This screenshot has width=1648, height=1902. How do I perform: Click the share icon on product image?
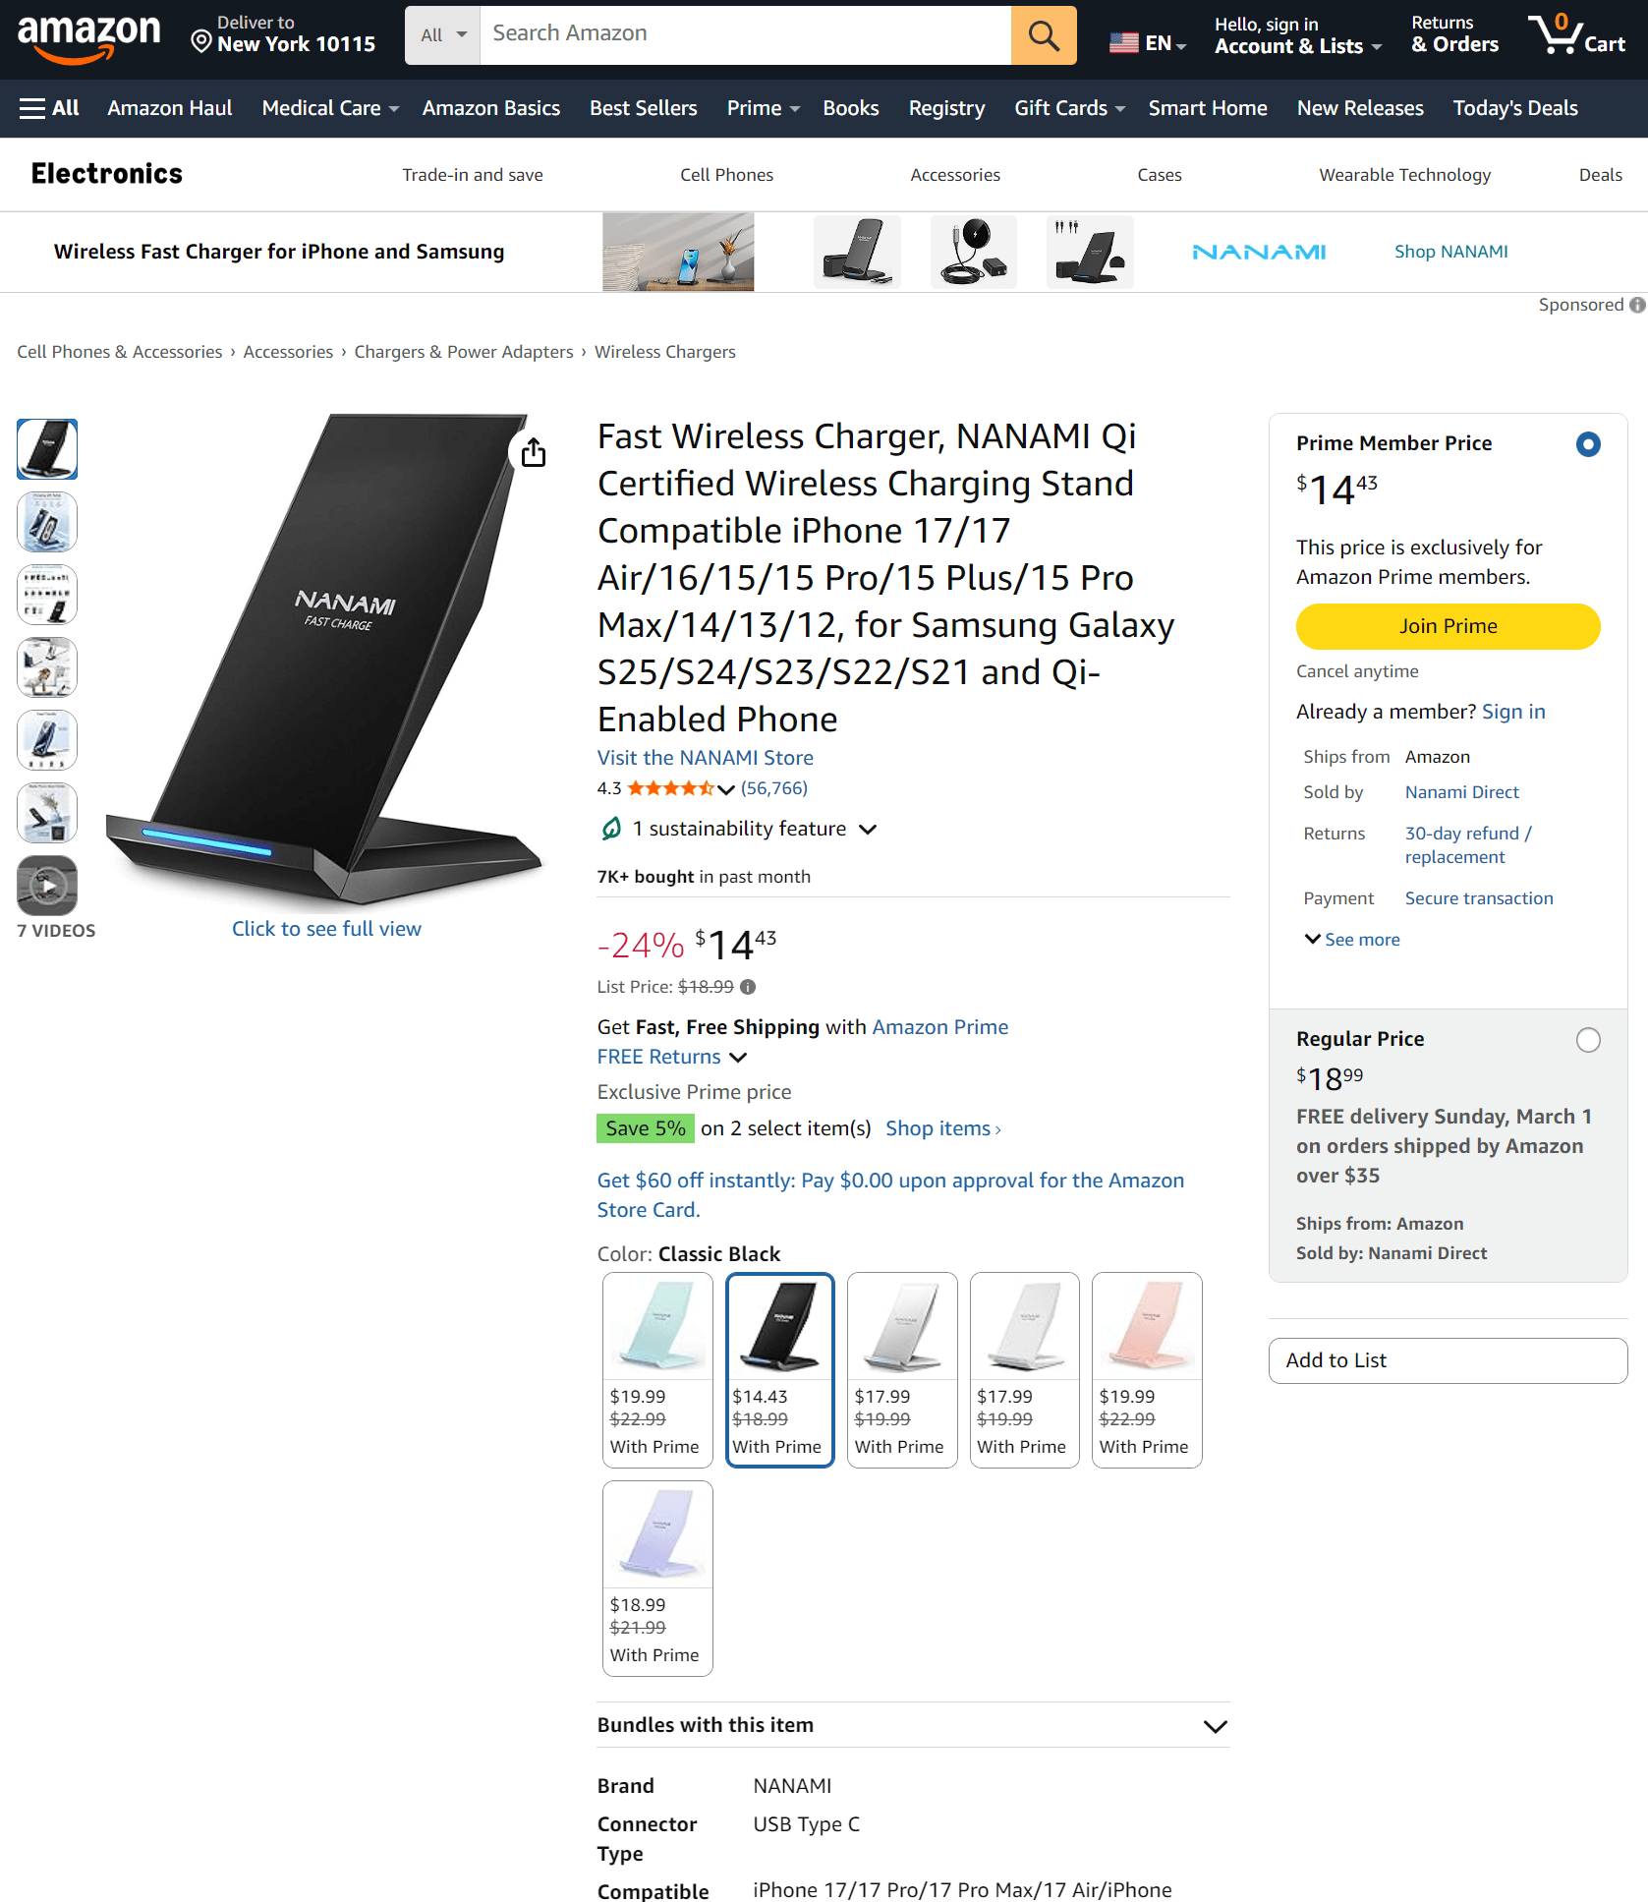(534, 452)
